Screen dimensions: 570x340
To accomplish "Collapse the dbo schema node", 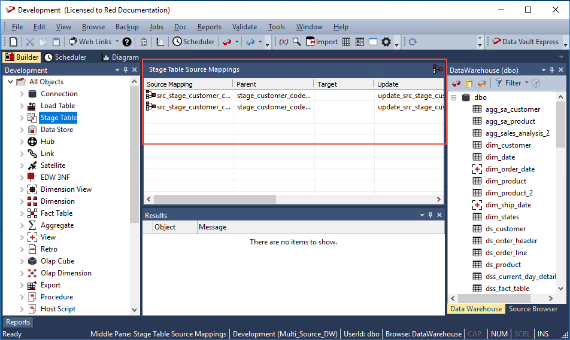I will click(x=454, y=97).
